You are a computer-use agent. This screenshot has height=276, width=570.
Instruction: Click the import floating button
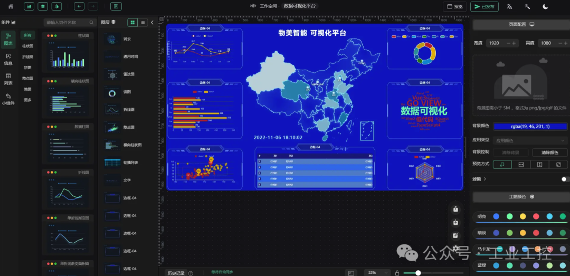(455, 223)
